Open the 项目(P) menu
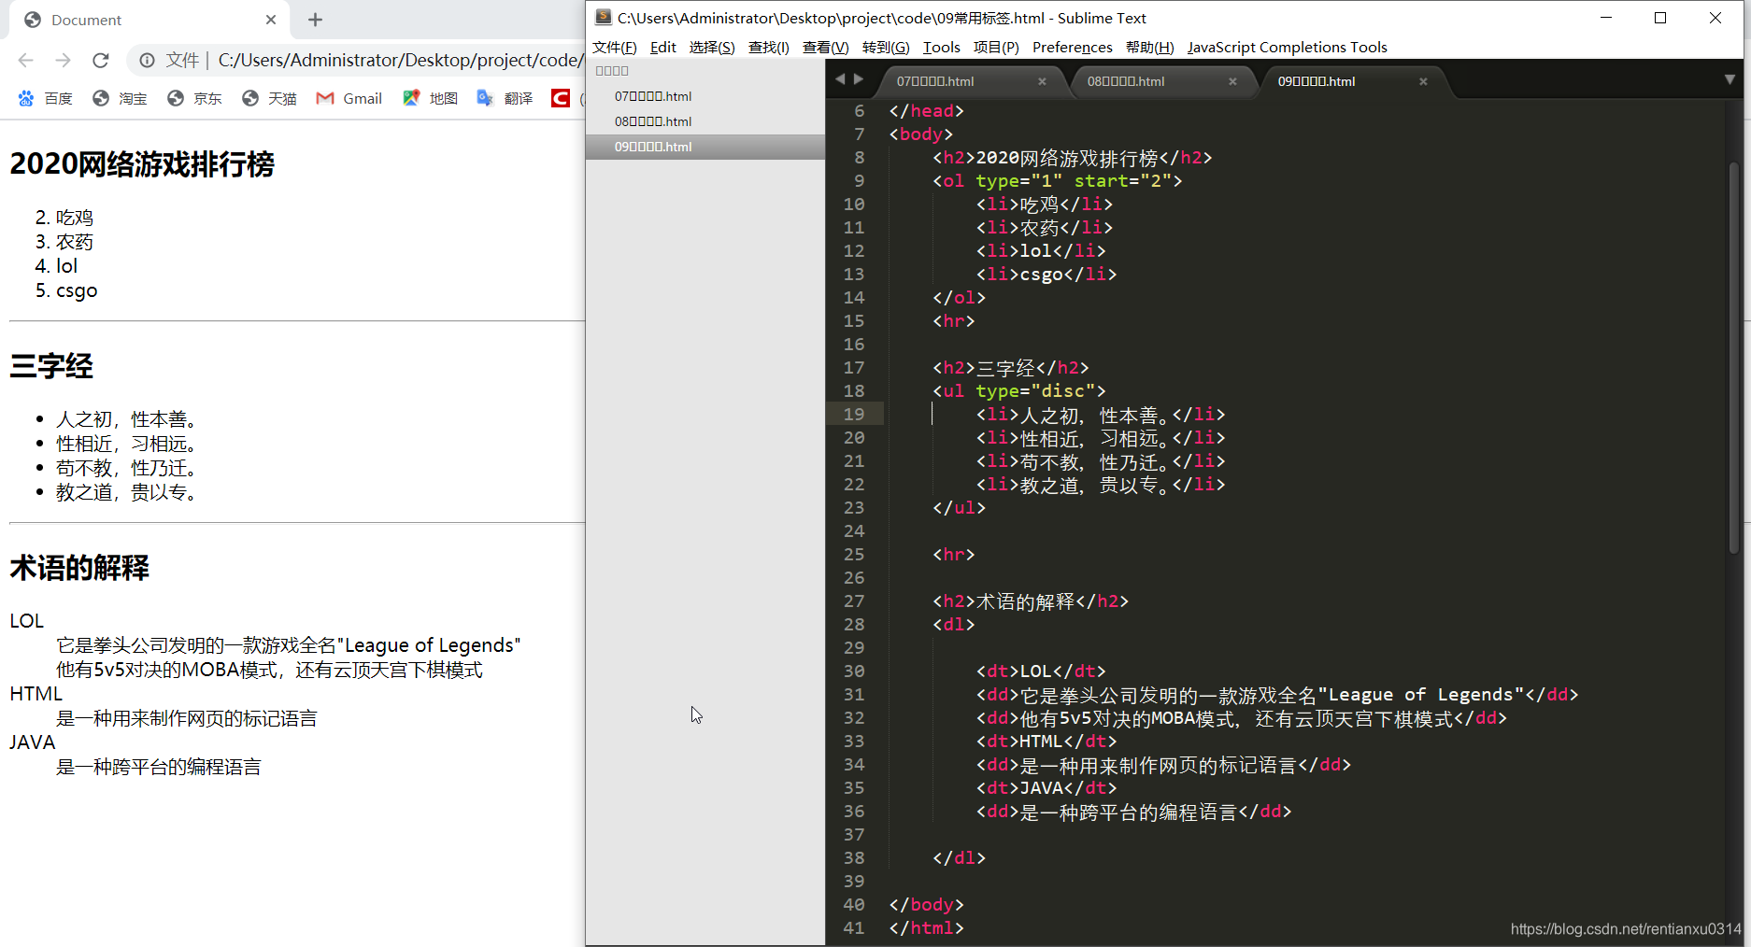 [996, 48]
